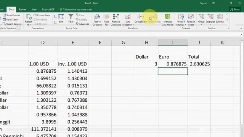244x137 pixels.
Task: Switch to the Data tab
Action: point(11,10)
